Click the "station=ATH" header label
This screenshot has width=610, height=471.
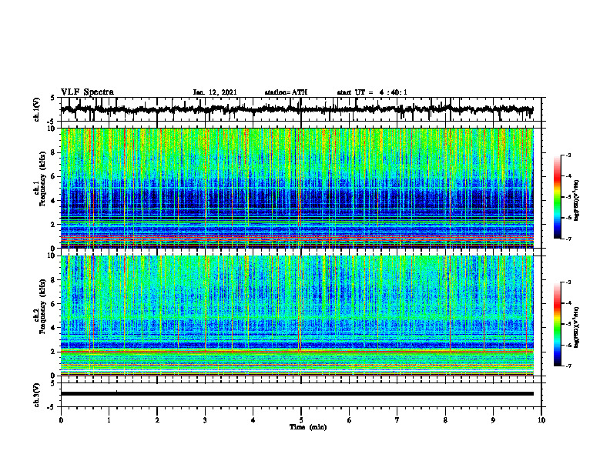[x=286, y=92]
